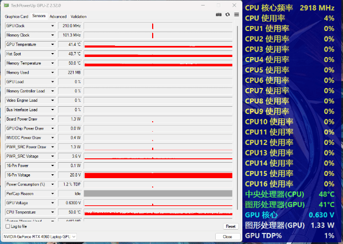Click the GPU Temperature history graph
Image resolution: width=343 pixels, height=244 pixels.
click(158, 44)
